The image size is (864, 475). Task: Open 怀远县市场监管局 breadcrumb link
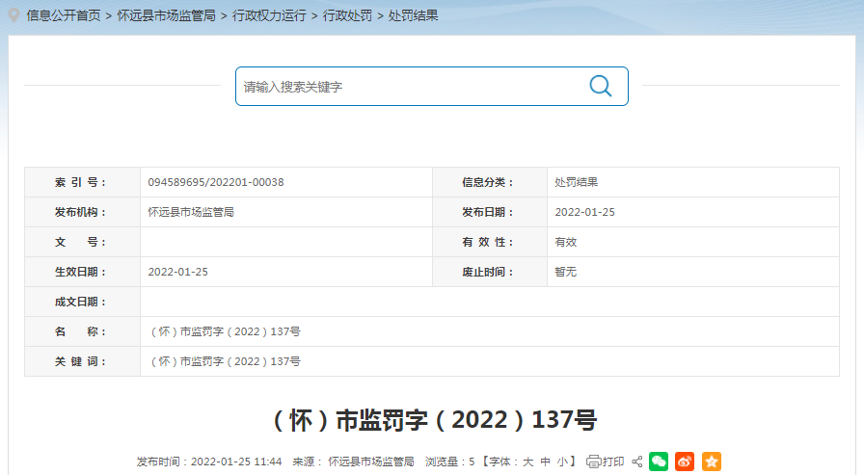pyautogui.click(x=166, y=16)
